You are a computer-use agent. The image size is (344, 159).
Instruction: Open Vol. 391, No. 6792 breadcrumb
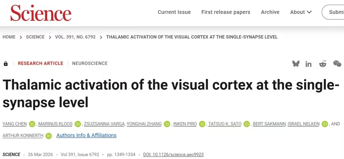tap(75, 37)
